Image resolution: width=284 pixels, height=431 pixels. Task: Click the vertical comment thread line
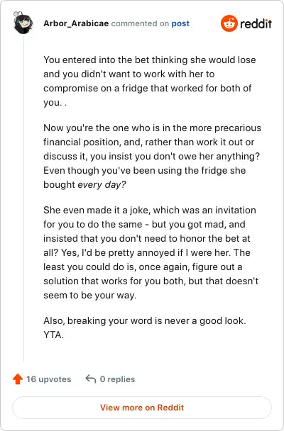23,198
